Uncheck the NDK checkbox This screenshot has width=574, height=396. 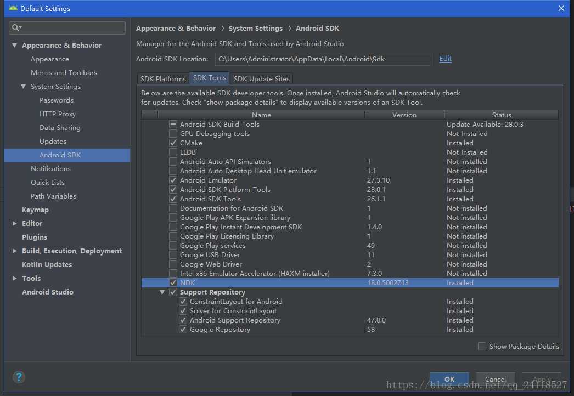tap(173, 283)
